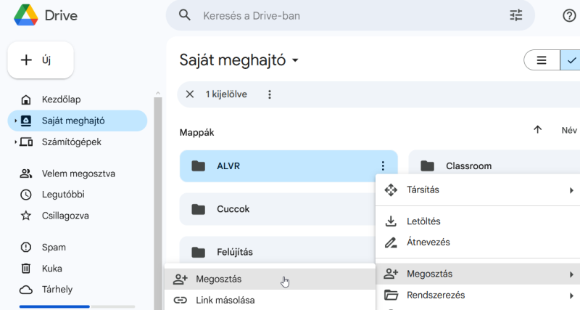
Task: Expand Saját meghajtó tree arrow
Action: click(15, 121)
